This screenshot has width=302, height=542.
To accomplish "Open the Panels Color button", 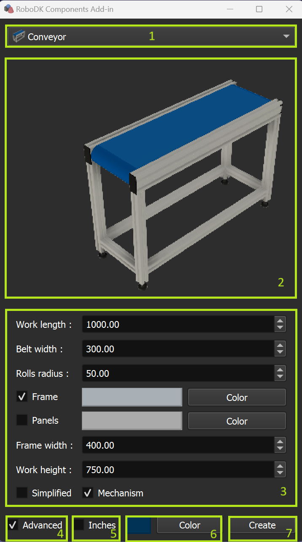I will click(x=237, y=421).
